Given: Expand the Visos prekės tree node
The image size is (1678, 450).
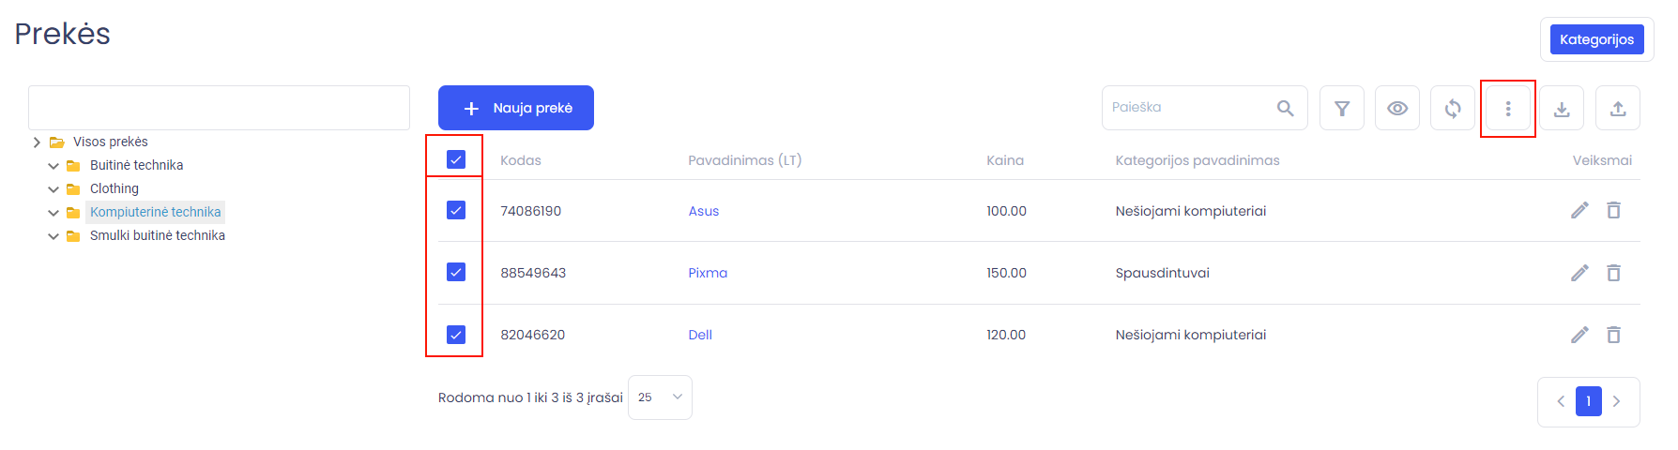Looking at the screenshot, I should 37,142.
